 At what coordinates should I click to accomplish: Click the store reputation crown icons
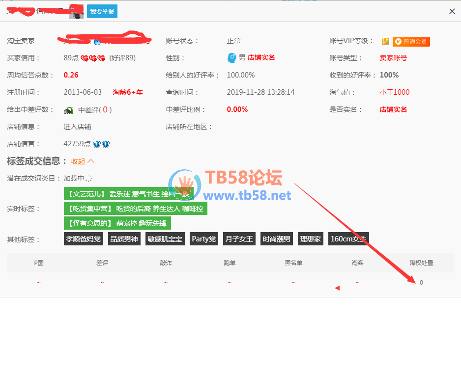101,144
